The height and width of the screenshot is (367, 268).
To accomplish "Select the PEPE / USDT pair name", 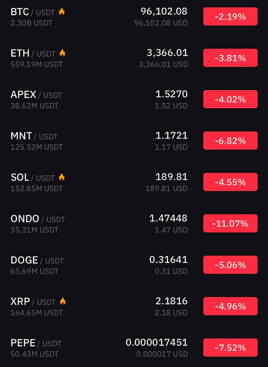I will 36,343.
